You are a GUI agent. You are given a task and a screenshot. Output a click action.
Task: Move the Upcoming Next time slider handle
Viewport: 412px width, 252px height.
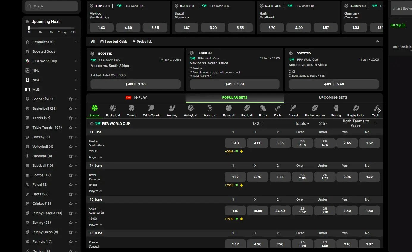29,28
